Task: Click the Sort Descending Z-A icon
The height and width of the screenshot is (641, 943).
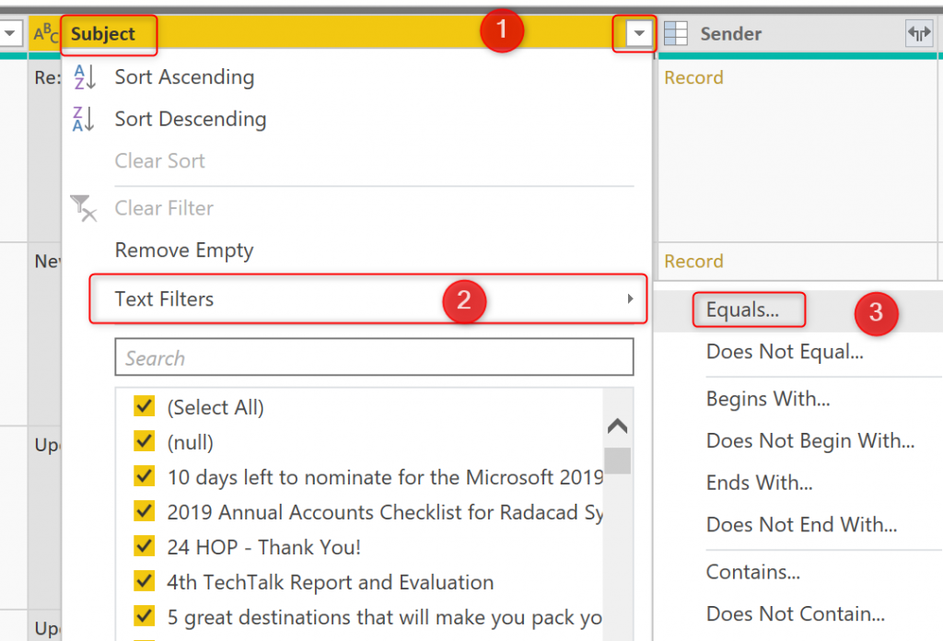Action: tap(84, 120)
